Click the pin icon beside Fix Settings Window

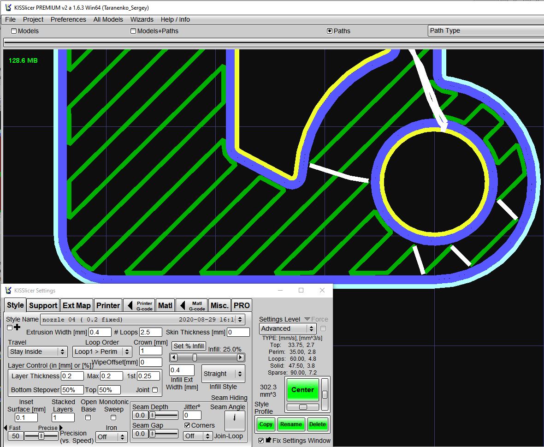(269, 440)
